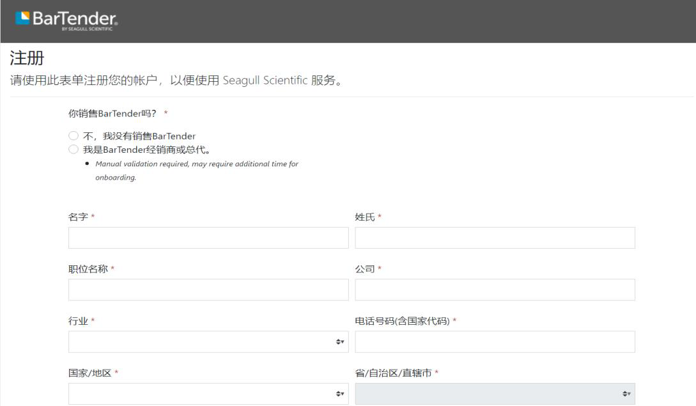Click the 行业 field label
The image size is (696, 406).
tap(78, 321)
